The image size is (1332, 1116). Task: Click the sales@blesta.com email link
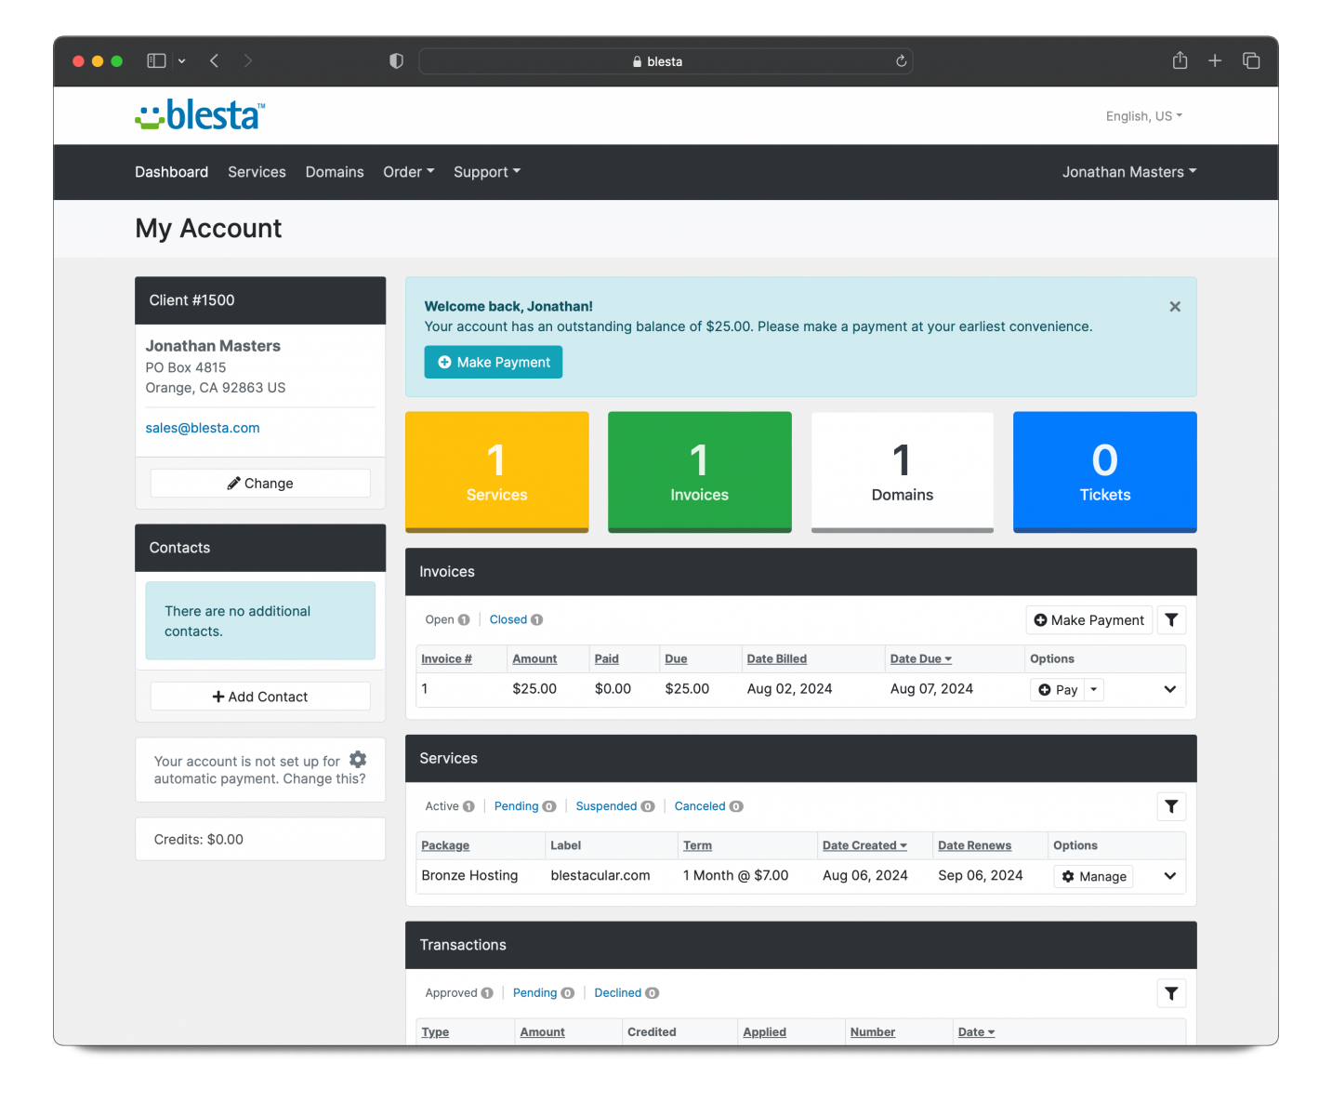pos(203,429)
